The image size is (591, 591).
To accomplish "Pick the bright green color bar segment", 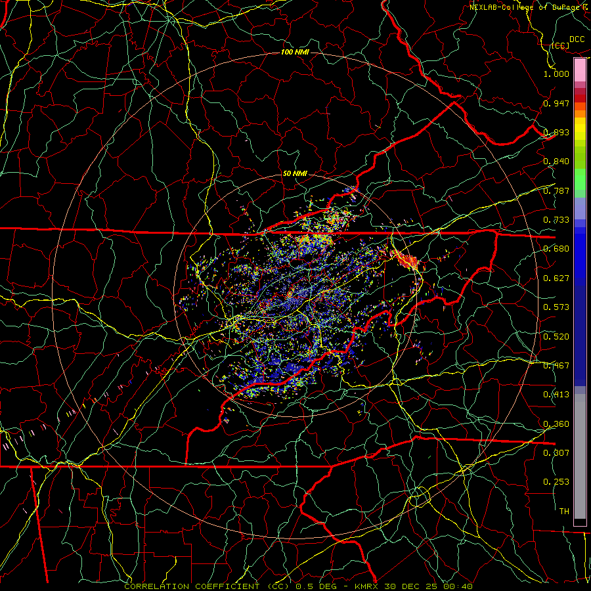I will coord(580,179).
